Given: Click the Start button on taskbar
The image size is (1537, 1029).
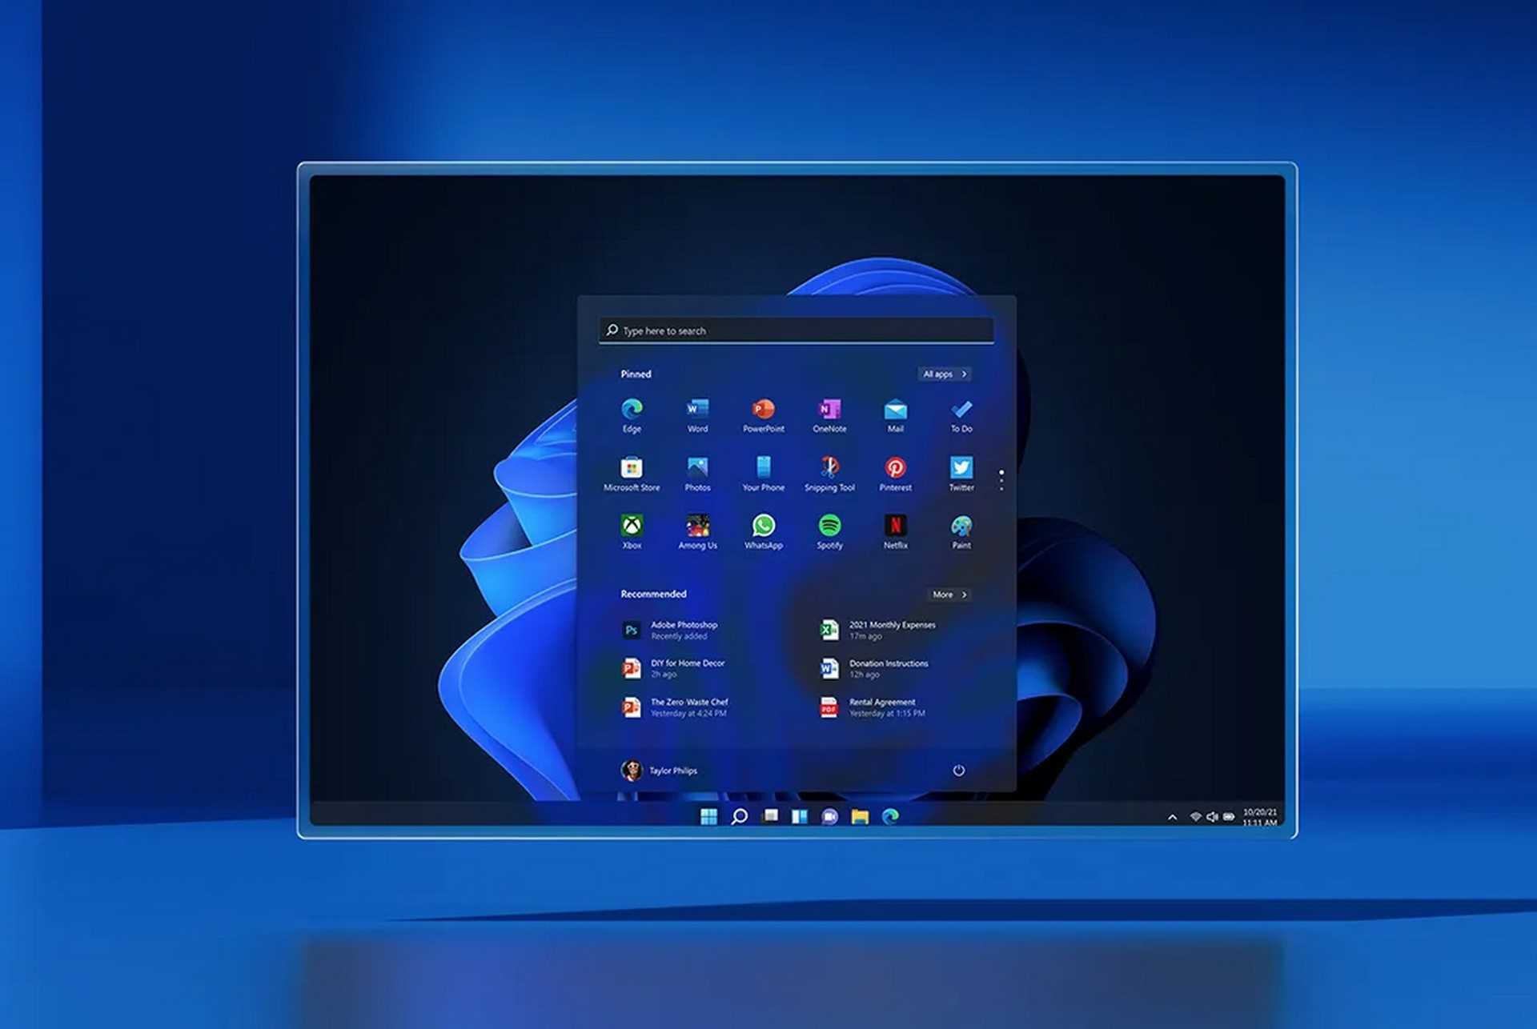Looking at the screenshot, I should pyautogui.click(x=708, y=816).
